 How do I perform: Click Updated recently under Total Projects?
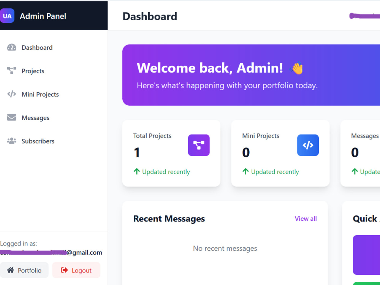pos(166,172)
